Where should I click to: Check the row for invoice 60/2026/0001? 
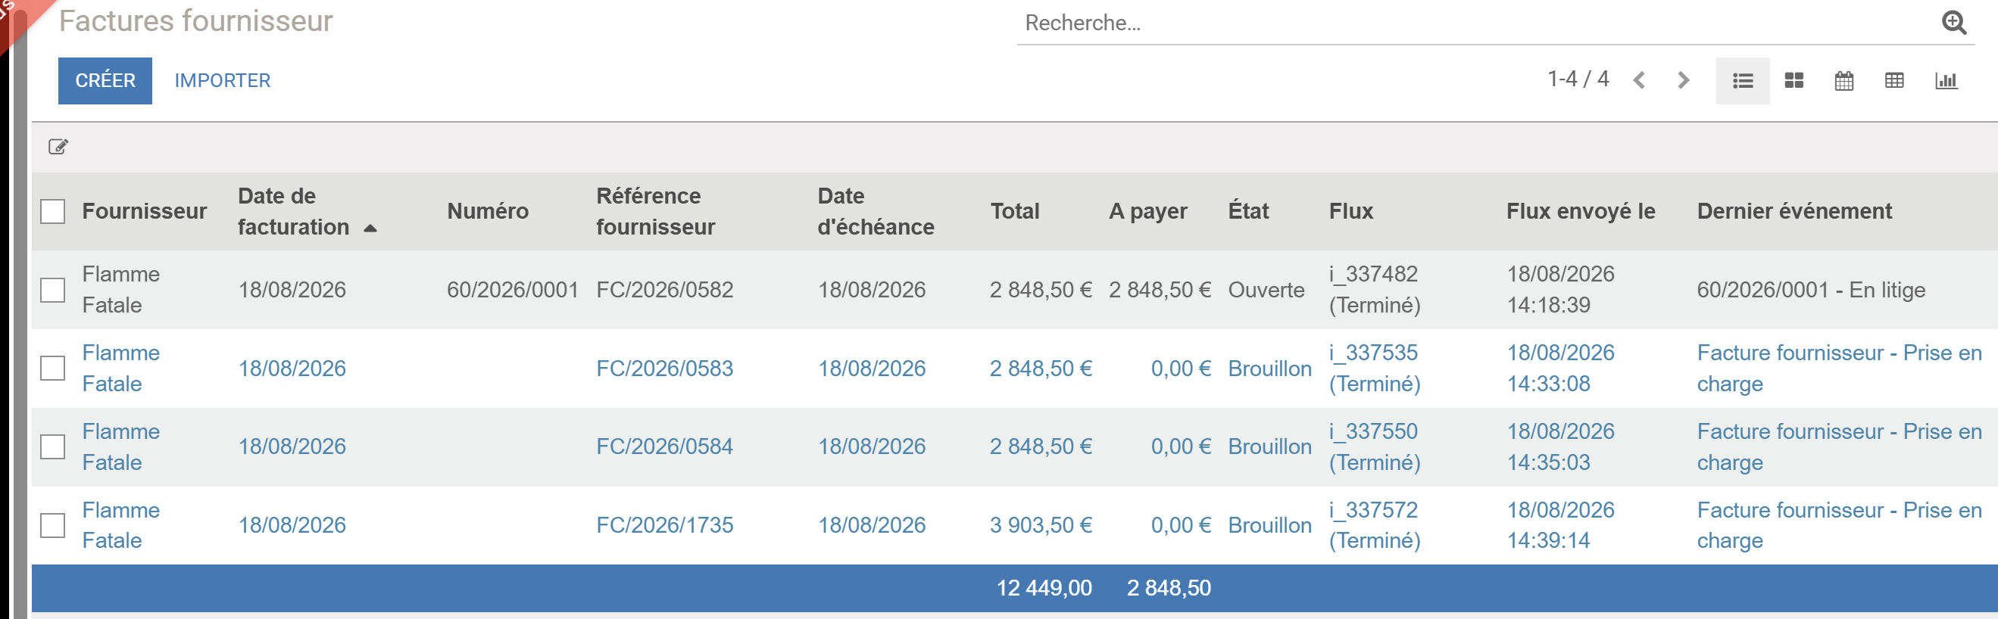coord(53,290)
